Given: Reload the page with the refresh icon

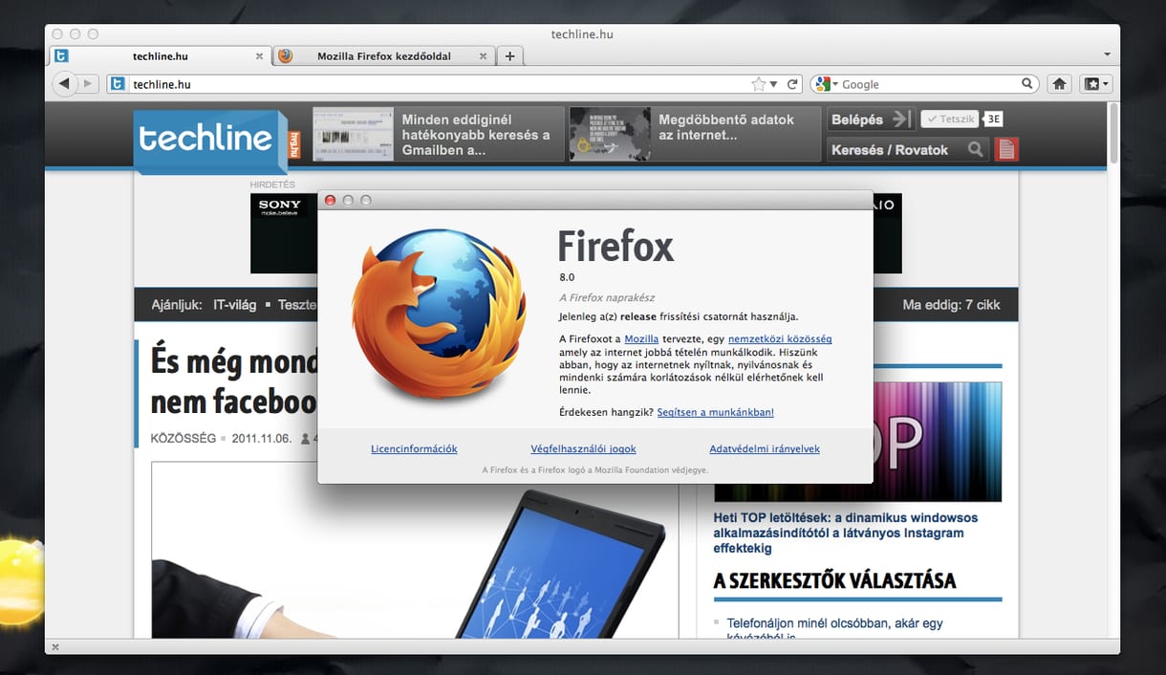Looking at the screenshot, I should coord(792,84).
